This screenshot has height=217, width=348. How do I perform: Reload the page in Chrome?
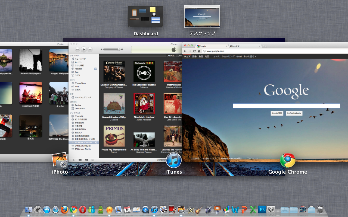[x=194, y=51]
